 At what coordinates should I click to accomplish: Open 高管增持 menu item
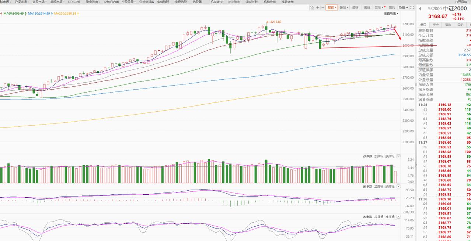coord(287,2)
